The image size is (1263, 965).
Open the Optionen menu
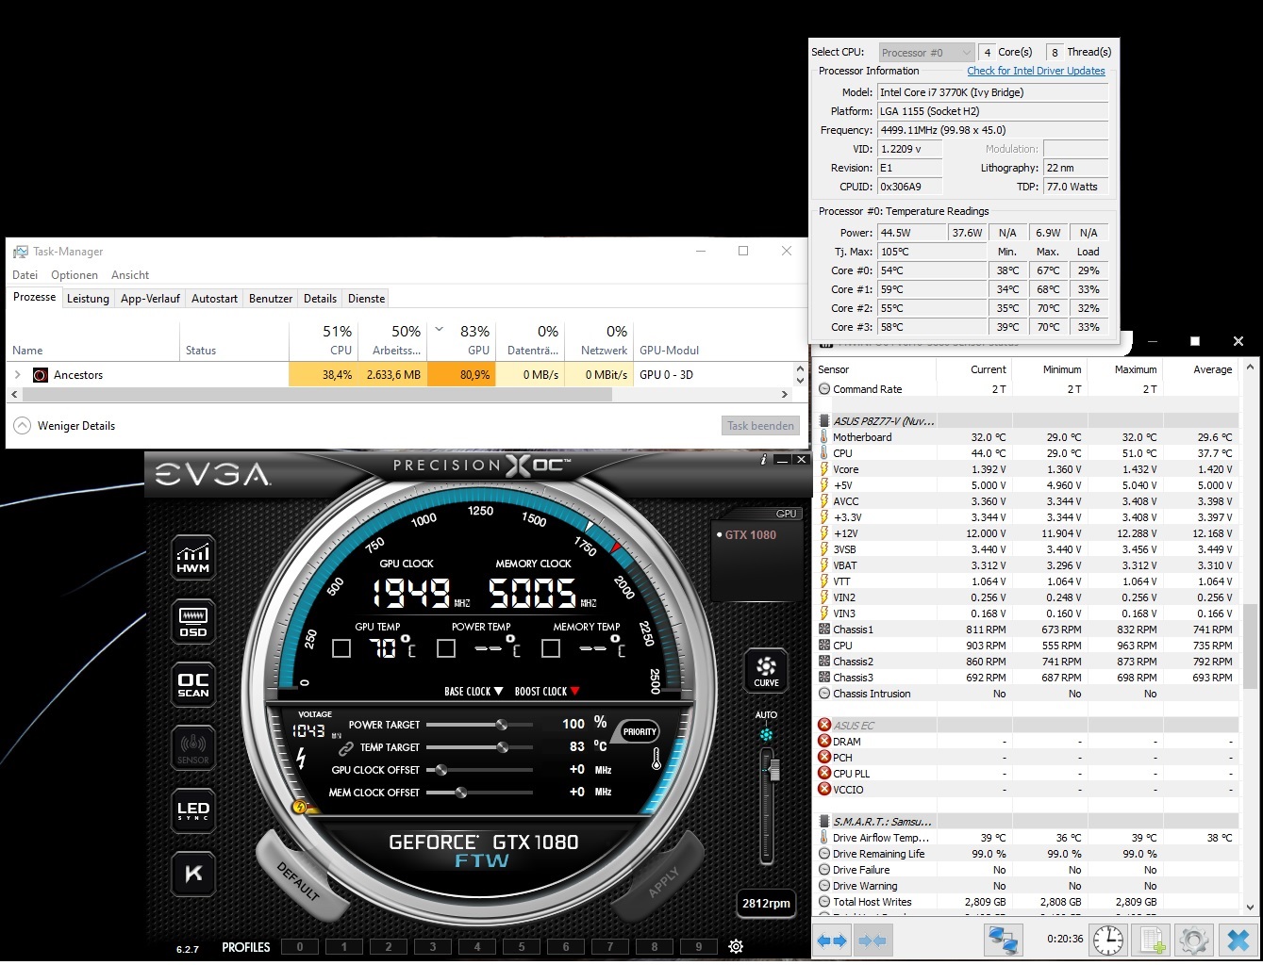click(75, 275)
